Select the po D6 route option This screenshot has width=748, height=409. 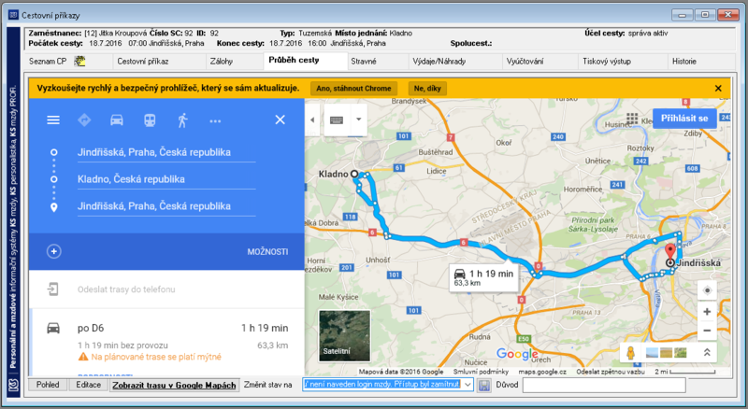point(167,342)
